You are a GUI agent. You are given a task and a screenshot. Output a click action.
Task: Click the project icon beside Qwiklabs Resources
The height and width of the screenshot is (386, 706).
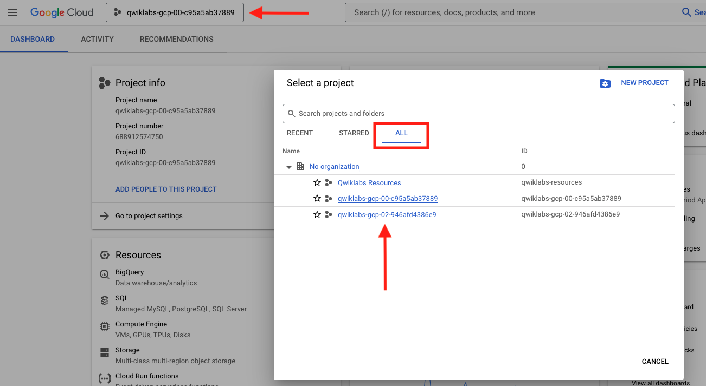[328, 183]
